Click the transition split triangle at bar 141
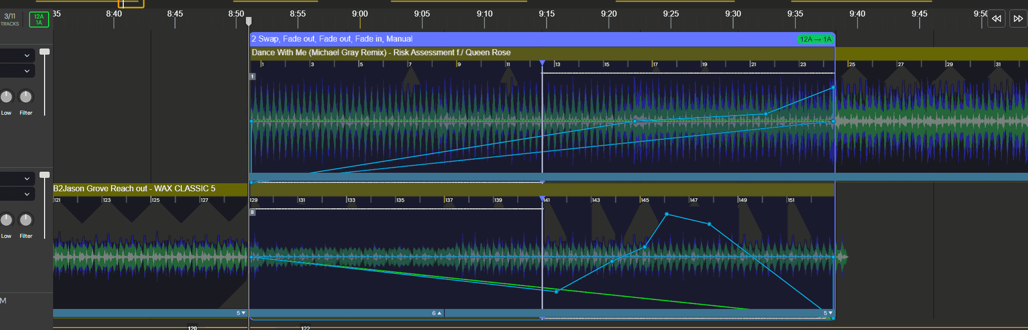Screen dimensions: 1028x330 pyautogui.click(x=542, y=199)
